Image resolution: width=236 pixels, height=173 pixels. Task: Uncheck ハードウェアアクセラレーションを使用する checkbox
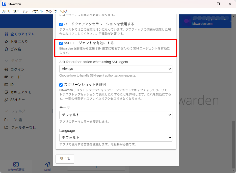[x=61, y=24]
